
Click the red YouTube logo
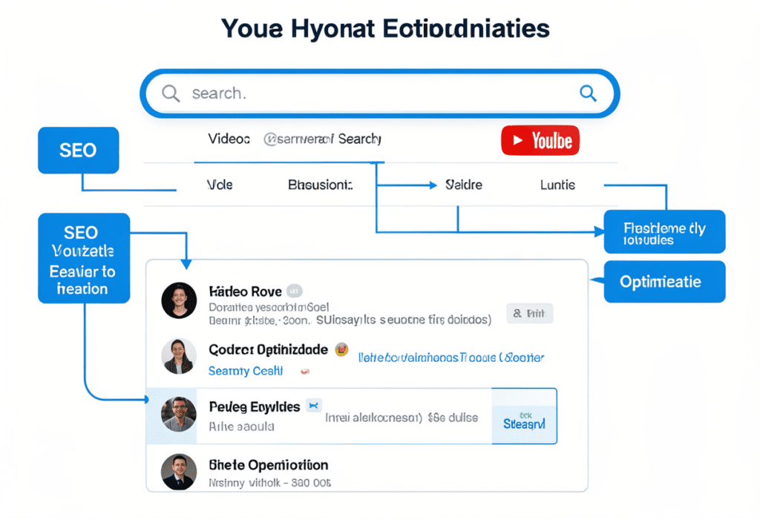pyautogui.click(x=540, y=140)
